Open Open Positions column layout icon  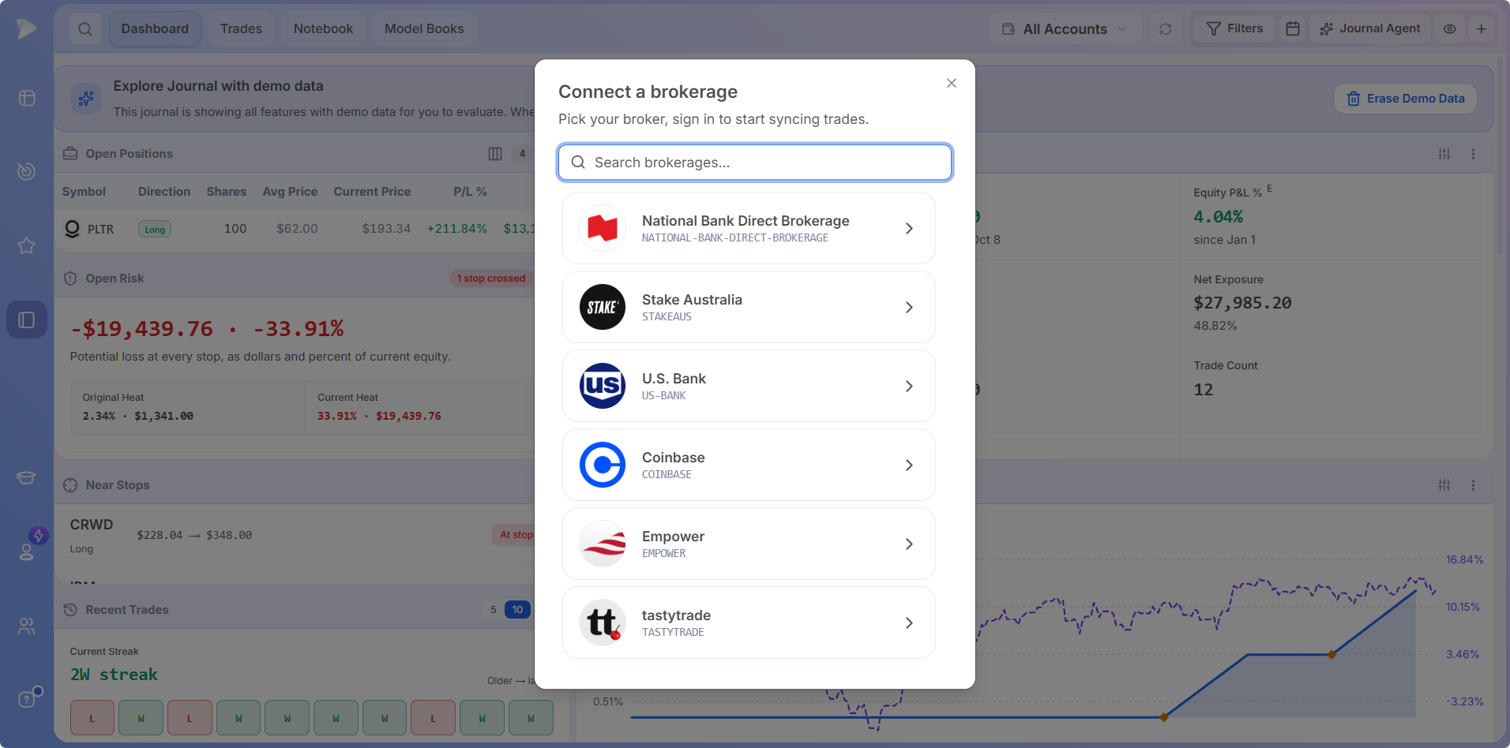coord(495,154)
